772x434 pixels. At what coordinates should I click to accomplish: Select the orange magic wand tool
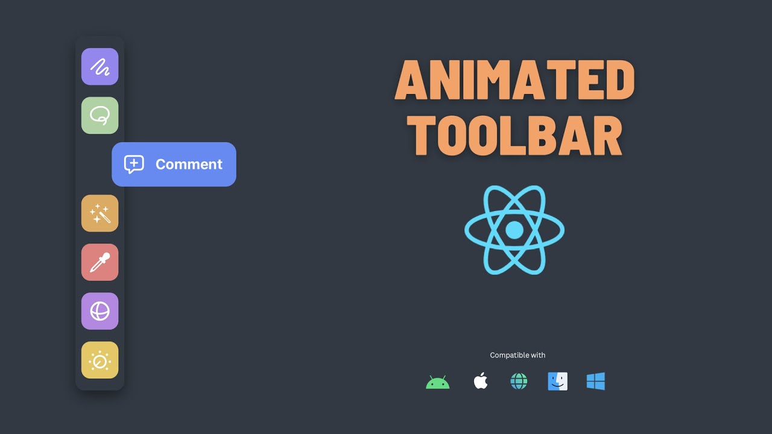(x=100, y=213)
